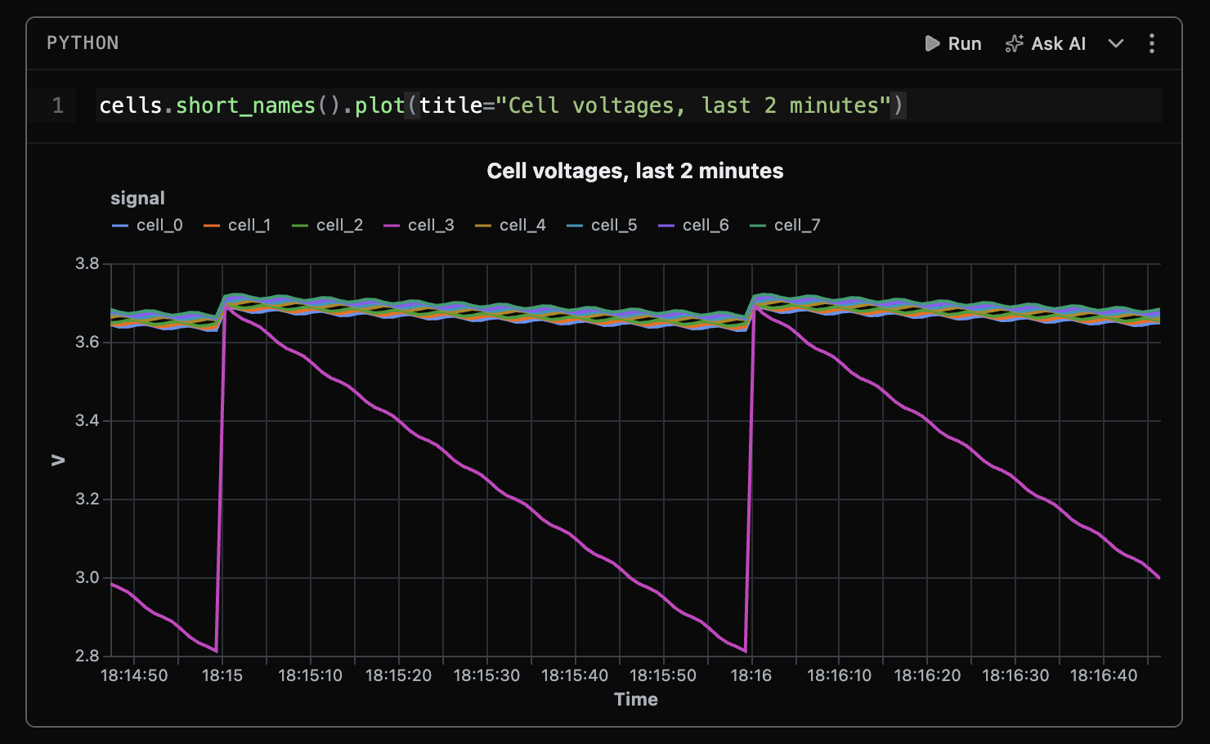Click the Run play triangle icon
This screenshot has width=1210, height=744.
932,43
